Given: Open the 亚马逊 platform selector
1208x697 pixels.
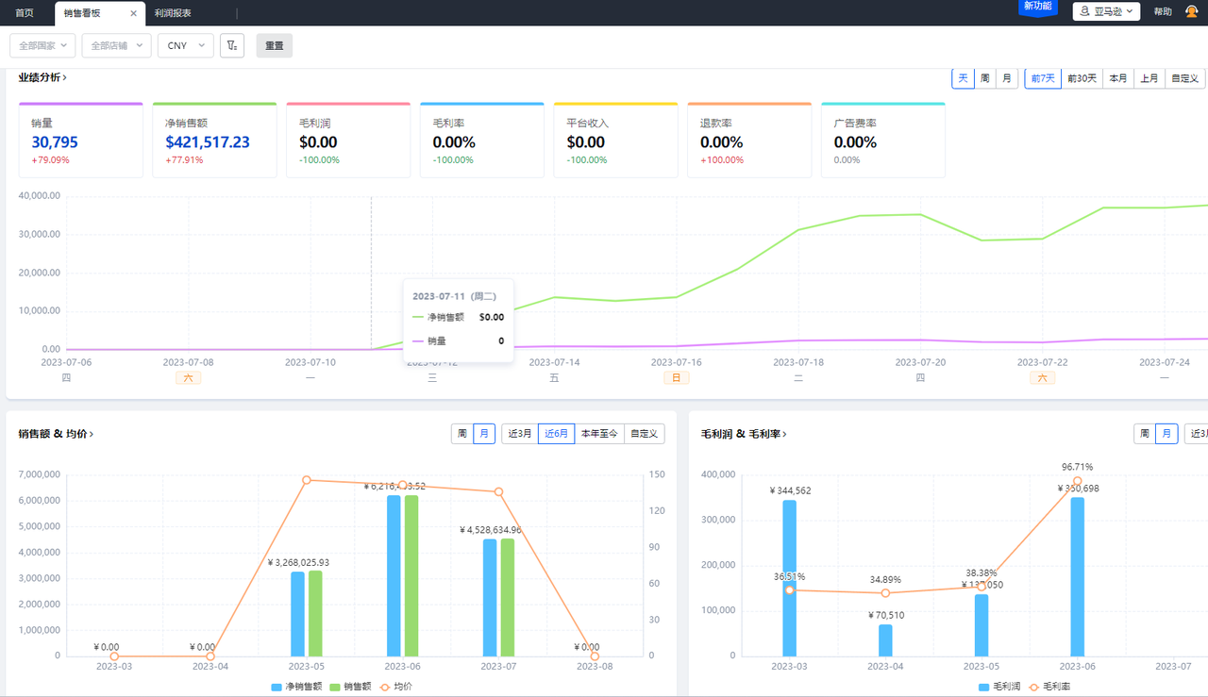Looking at the screenshot, I should pyautogui.click(x=1106, y=11).
